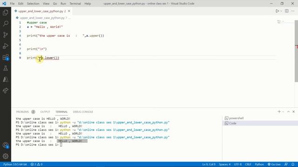Maximize the panel with chevron up
Viewport: 298px width, 167px height.
tap(288, 112)
